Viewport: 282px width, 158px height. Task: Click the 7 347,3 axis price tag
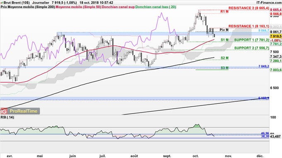[276, 57]
